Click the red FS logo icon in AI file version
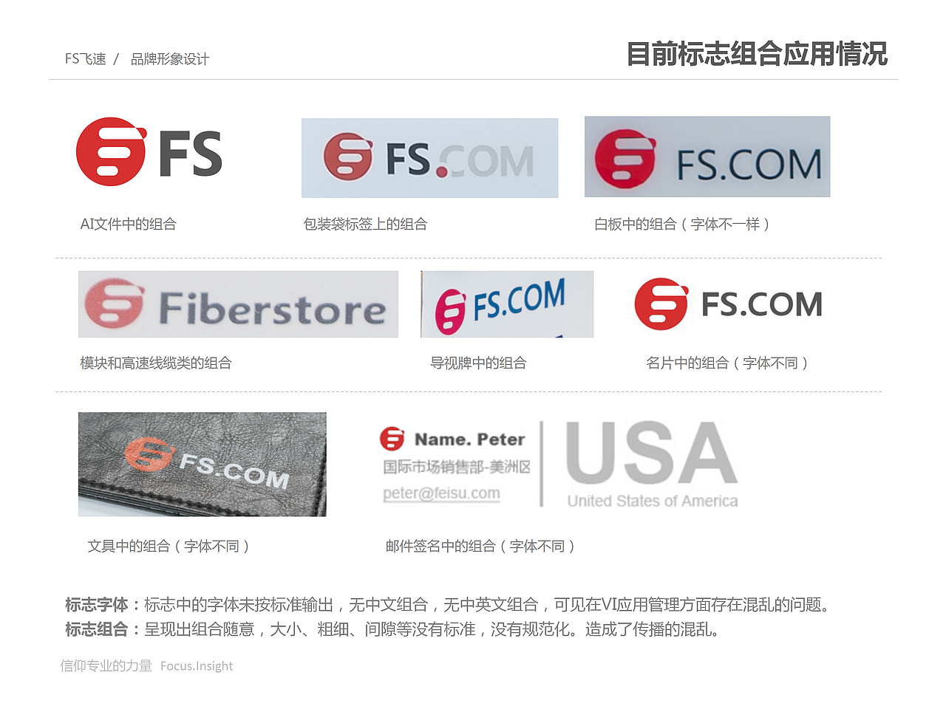This screenshot has height=709, width=946. tap(111, 151)
